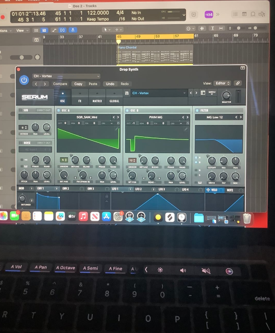
Task: Select previous wavetable before PWM MG
Action: (183, 117)
